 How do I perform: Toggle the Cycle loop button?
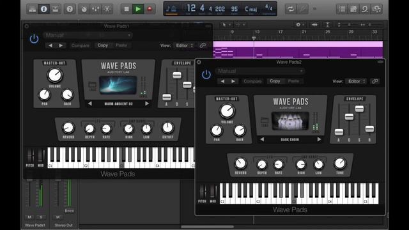291,9
